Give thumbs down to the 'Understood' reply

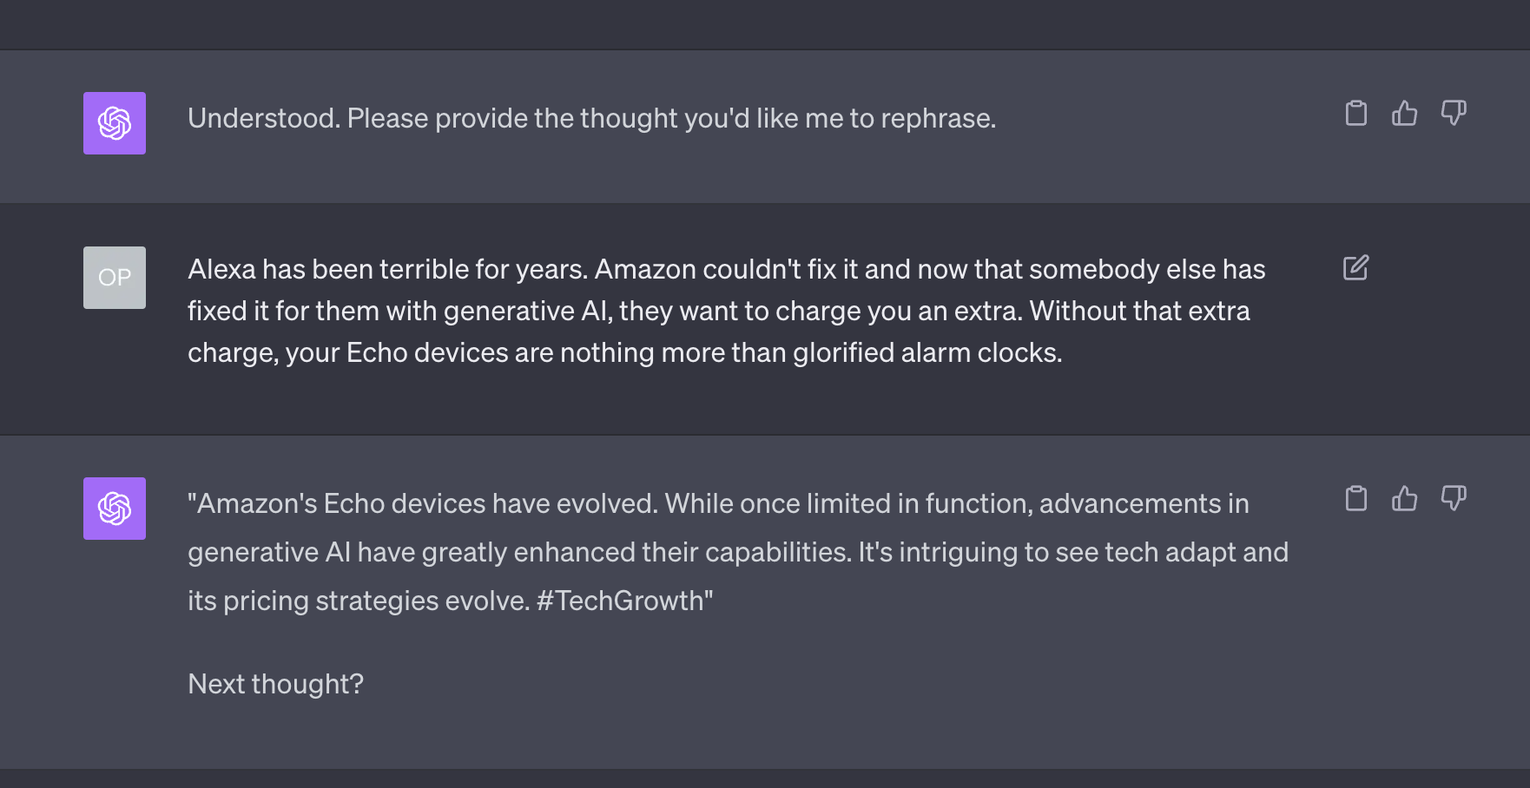click(x=1454, y=113)
